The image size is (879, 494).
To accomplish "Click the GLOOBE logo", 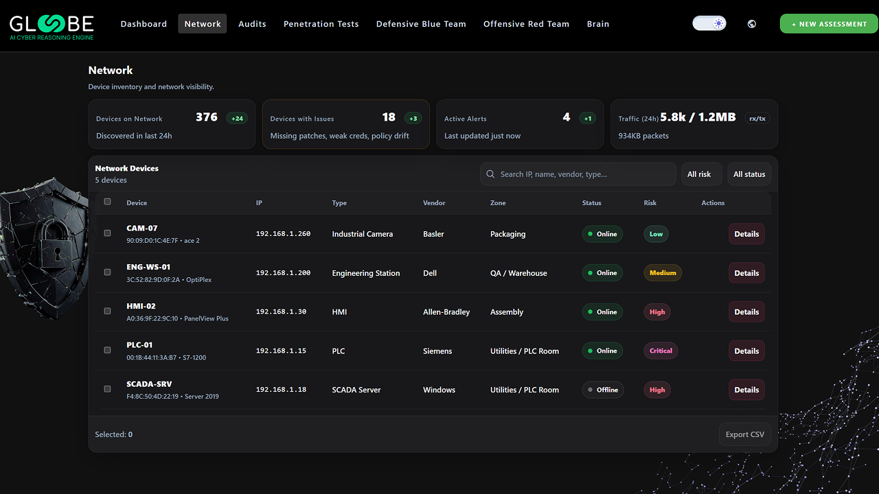I will pyautogui.click(x=52, y=25).
